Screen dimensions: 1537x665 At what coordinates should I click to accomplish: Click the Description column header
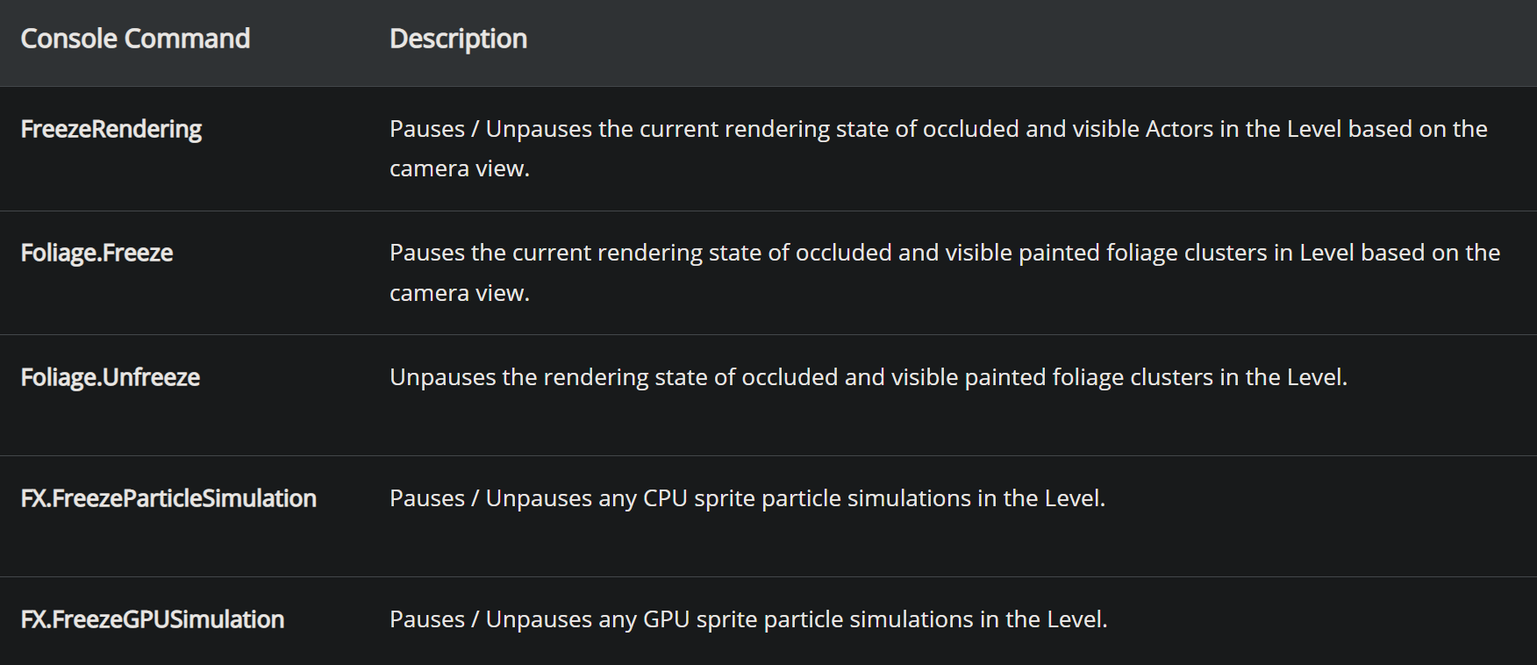458,39
